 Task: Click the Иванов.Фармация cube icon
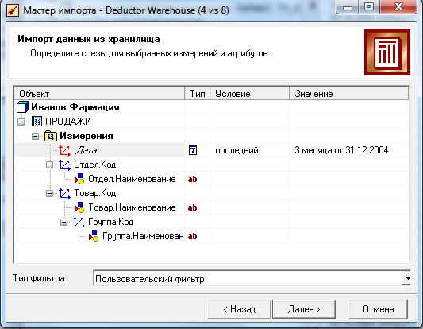coord(22,107)
